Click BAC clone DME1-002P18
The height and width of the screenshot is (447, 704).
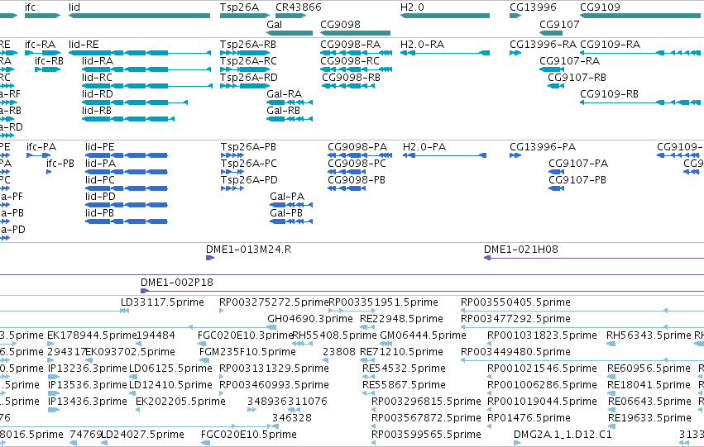tap(177, 283)
